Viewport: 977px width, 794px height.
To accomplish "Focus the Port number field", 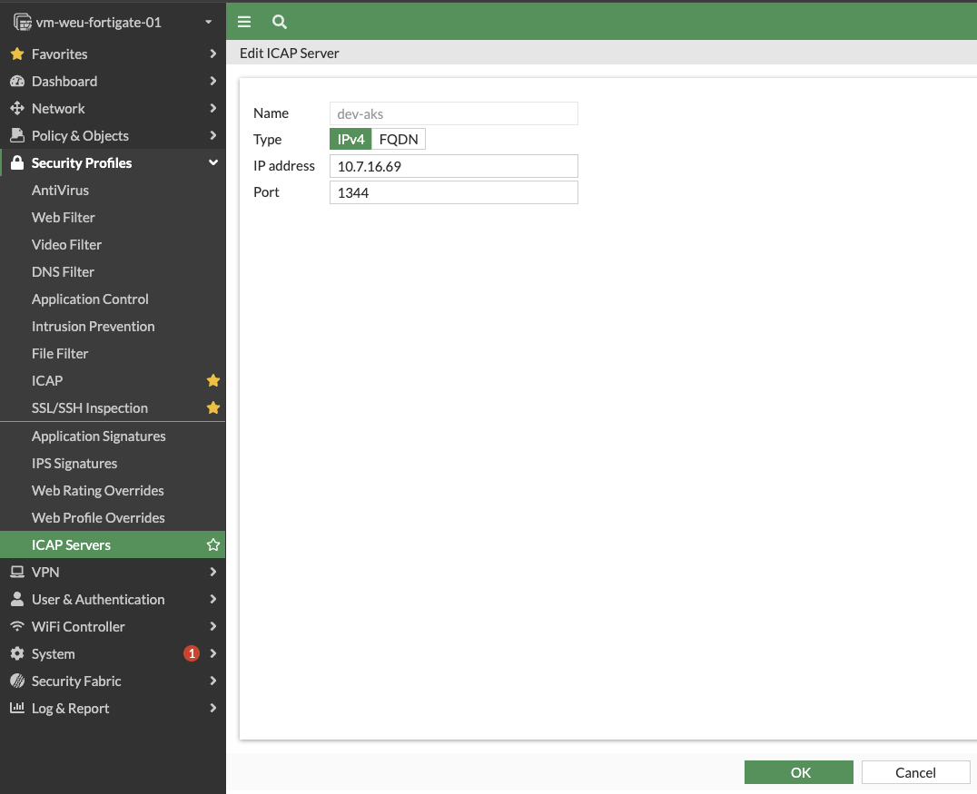I will [453, 192].
